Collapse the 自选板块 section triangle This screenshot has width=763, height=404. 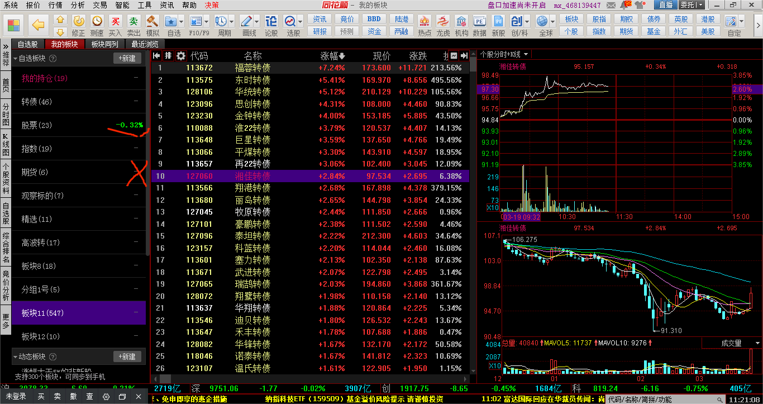point(15,59)
